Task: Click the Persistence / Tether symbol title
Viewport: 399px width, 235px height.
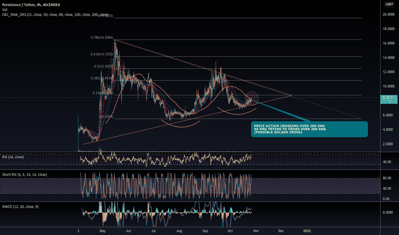Action: [31, 5]
